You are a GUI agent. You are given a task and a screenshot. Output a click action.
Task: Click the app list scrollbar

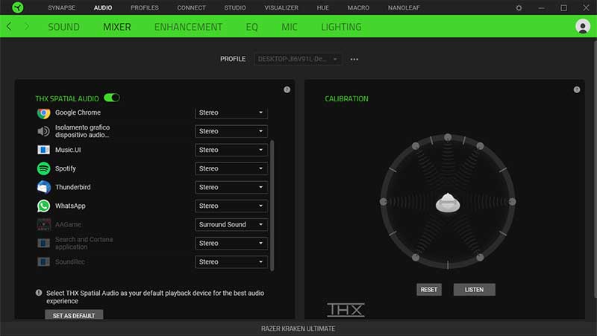272,205
